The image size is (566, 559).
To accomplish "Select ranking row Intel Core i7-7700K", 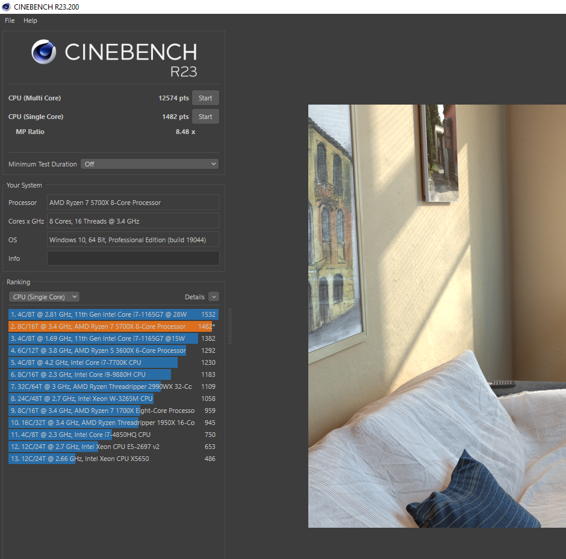I will coord(113,362).
